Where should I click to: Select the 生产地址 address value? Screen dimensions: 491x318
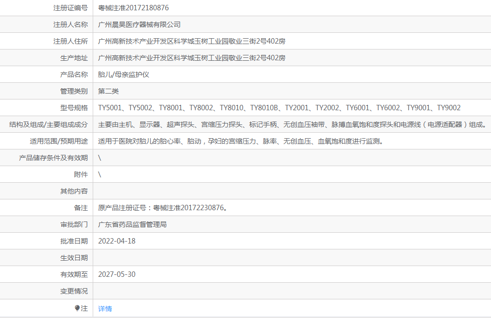[192, 58]
